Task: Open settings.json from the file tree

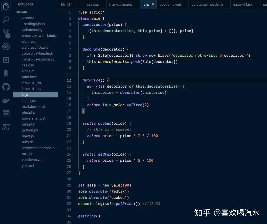Action: coord(34,24)
